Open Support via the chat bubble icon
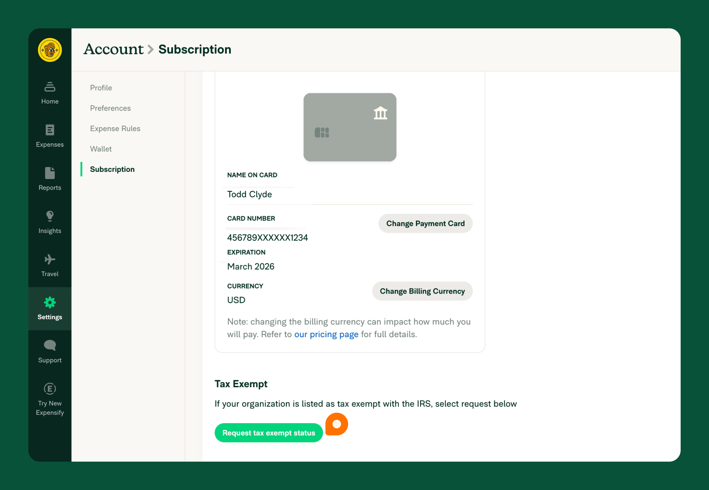This screenshot has width=709, height=490. pos(50,351)
